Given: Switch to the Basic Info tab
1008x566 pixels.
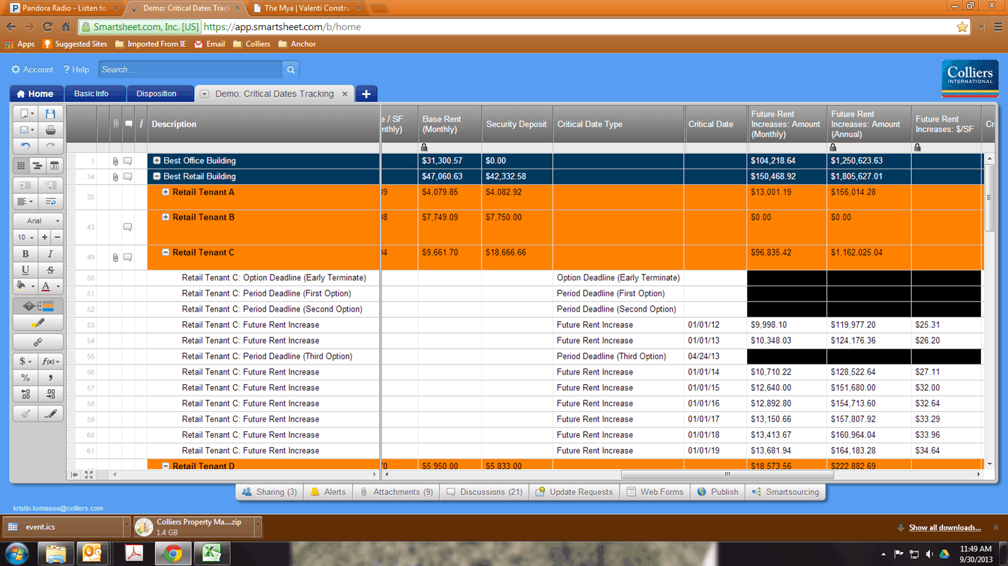Looking at the screenshot, I should pyautogui.click(x=91, y=94).
